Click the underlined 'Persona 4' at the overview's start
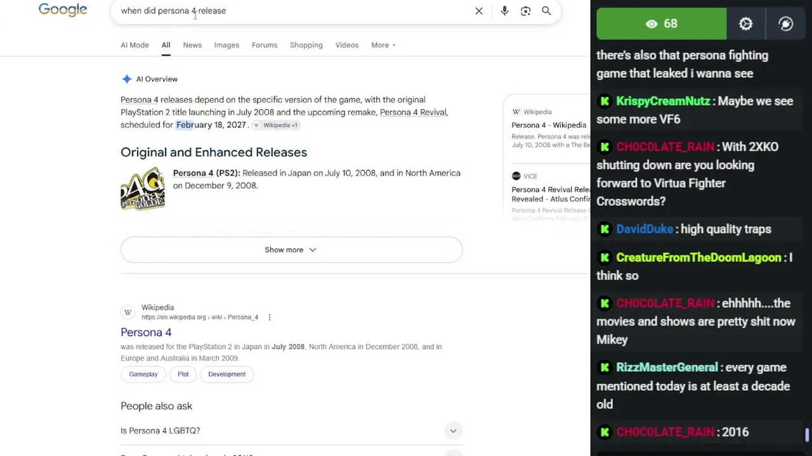Screen dimensions: 812x456 [x=140, y=99]
